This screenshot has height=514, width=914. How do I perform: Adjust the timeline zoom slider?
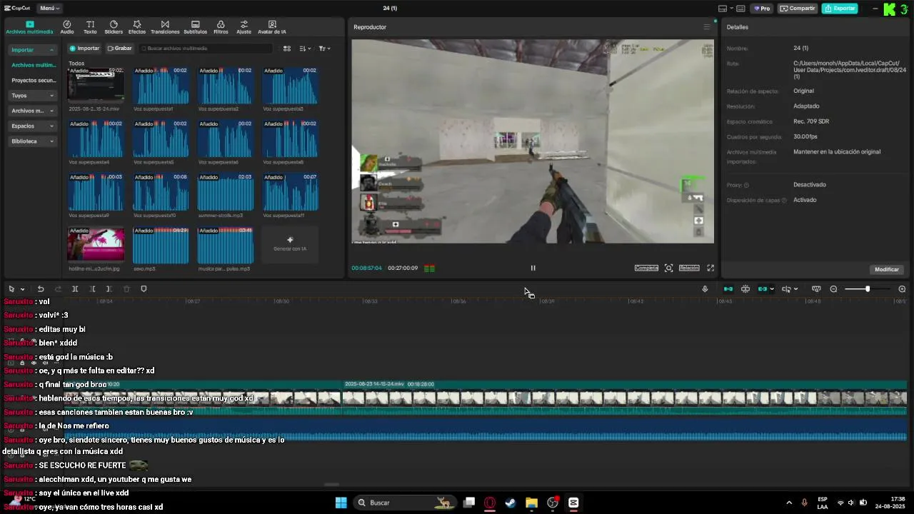(x=867, y=289)
